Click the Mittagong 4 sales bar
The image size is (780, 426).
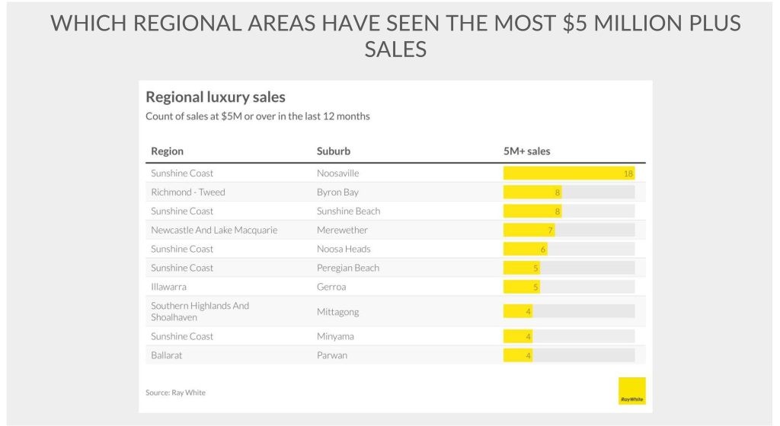[x=518, y=311]
